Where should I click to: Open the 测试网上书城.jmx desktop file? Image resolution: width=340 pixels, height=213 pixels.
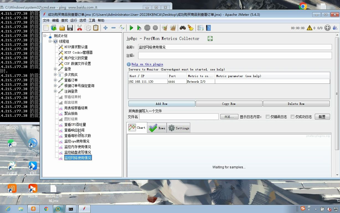pos(53,194)
